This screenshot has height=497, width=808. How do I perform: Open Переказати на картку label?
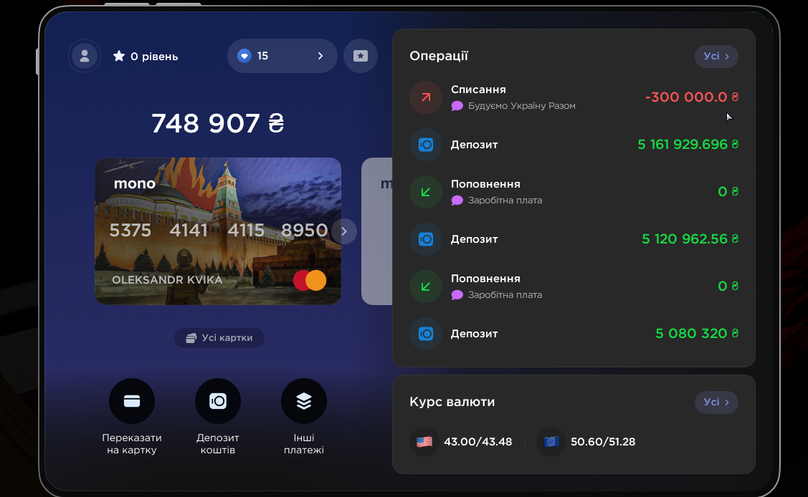132,443
